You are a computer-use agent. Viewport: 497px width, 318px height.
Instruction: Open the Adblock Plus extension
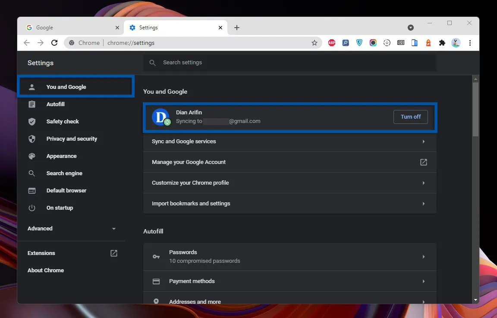click(x=331, y=43)
